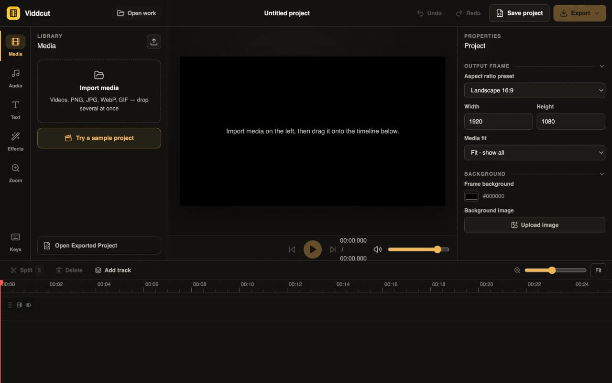
Task: Save the project
Action: pos(519,13)
